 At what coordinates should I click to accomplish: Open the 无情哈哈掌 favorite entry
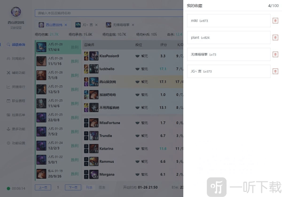click(229, 54)
